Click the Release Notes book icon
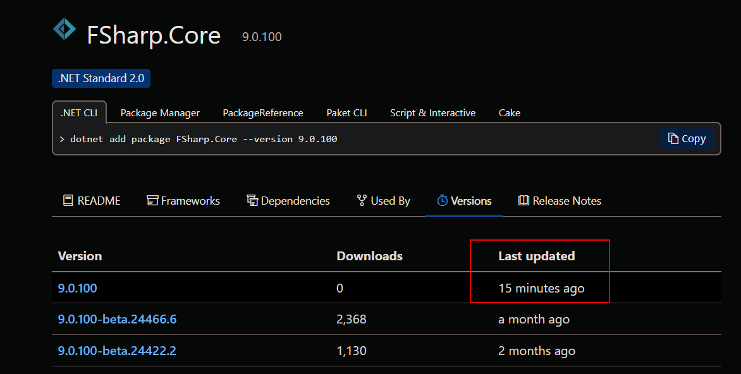Image resolution: width=741 pixels, height=374 pixels. [x=524, y=201]
